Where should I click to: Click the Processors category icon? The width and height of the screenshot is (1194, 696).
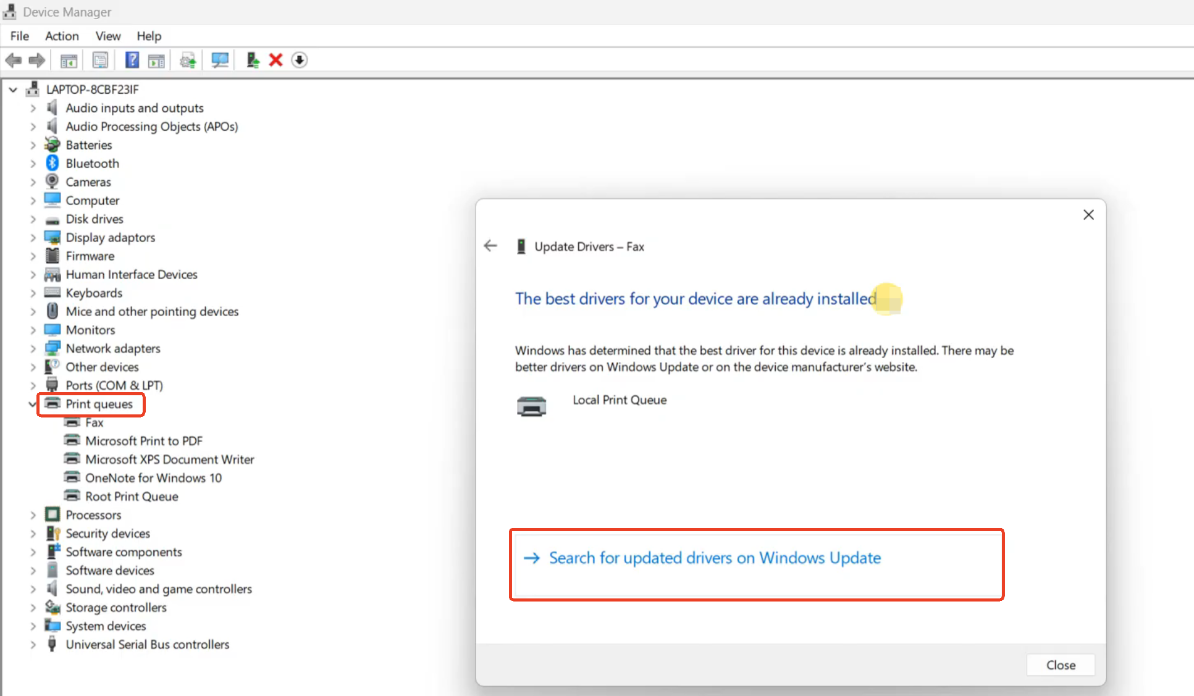tap(53, 514)
